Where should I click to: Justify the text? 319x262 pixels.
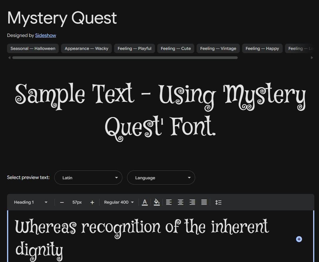204,202
